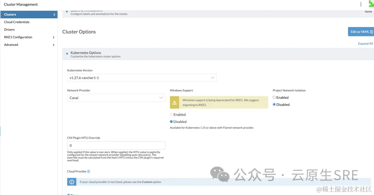Click the Cloud Provider label text
374x195 pixels.
tap(77, 171)
